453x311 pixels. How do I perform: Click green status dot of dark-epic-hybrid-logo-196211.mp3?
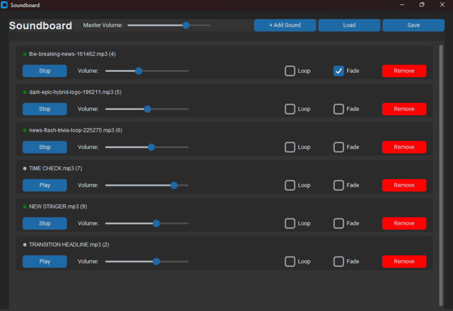click(x=25, y=92)
